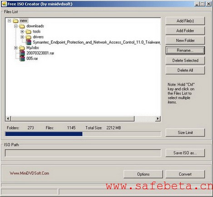
Task: Click Save ISO as... button
Action: click(x=185, y=153)
